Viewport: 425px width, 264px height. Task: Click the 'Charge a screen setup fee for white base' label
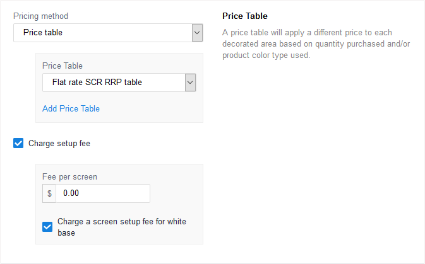tap(122, 227)
